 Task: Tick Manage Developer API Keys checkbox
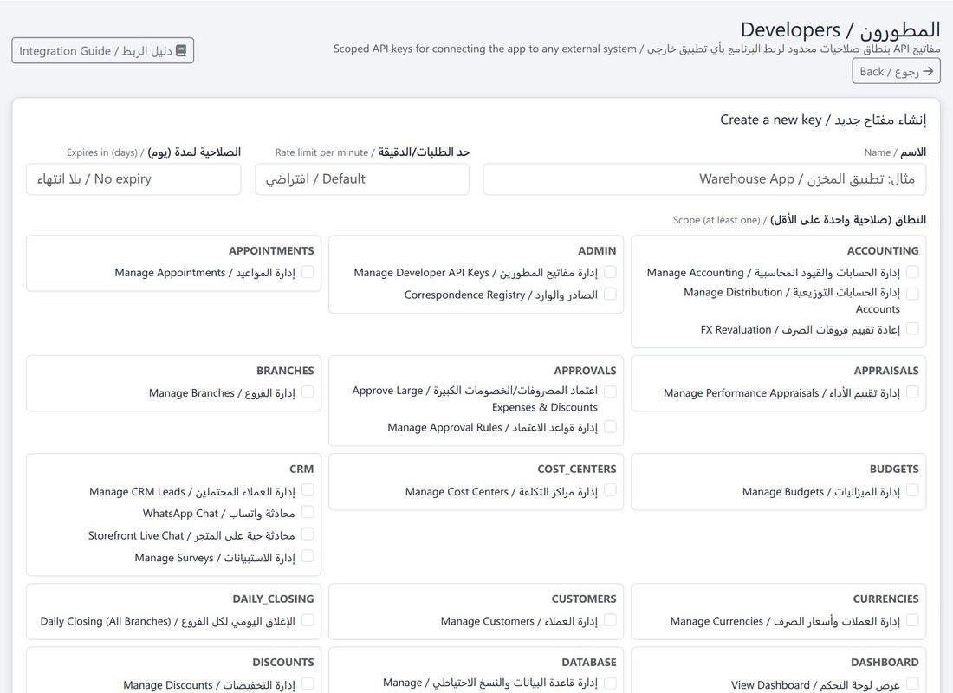click(610, 272)
